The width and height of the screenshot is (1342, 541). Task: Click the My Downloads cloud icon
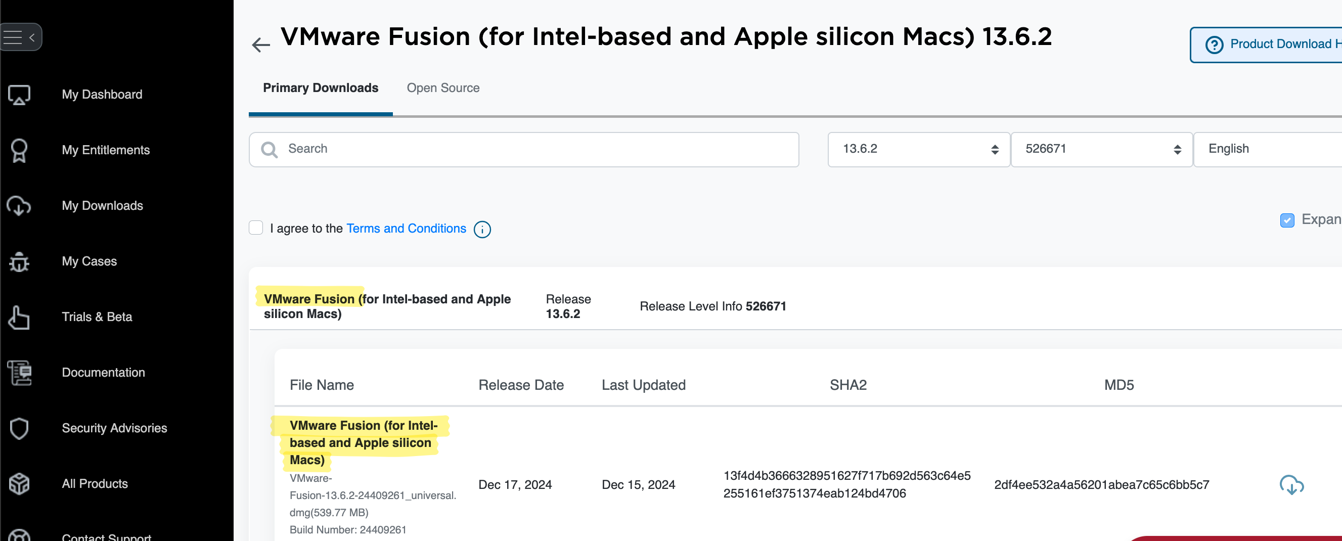(19, 206)
